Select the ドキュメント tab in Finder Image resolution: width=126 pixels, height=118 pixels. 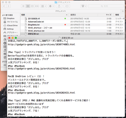[61, 11]
